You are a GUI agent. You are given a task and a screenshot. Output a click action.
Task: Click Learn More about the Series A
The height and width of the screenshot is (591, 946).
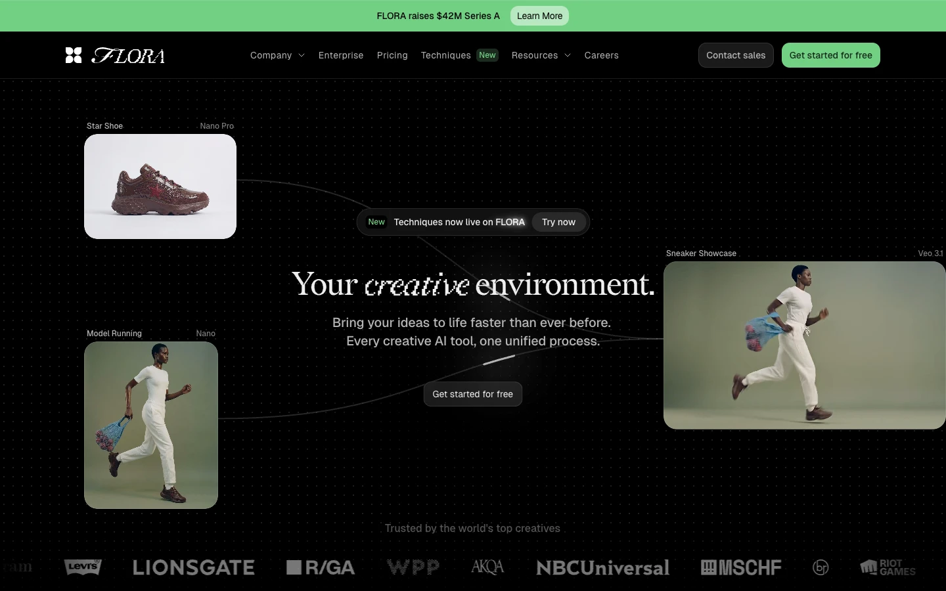pos(539,16)
